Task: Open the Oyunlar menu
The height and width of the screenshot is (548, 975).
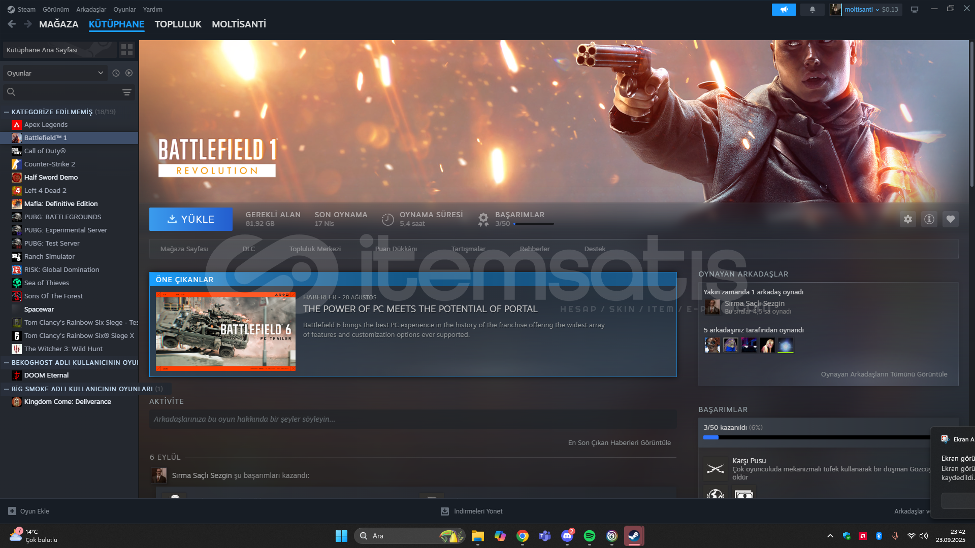Action: [x=124, y=9]
